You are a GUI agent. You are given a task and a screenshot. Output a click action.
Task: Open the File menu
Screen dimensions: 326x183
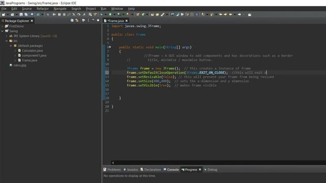pos(4,9)
